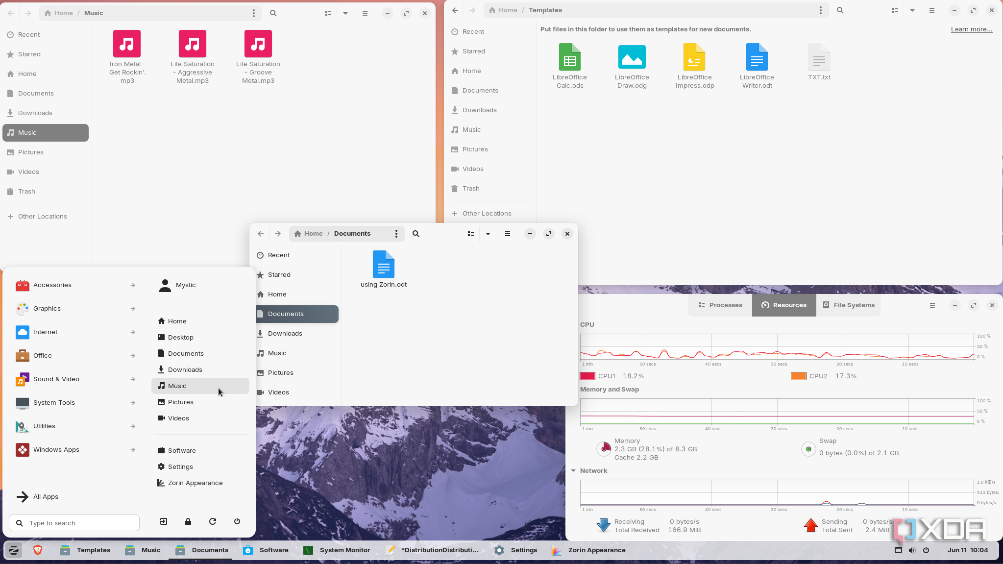Open view options dropdown in Documents window

[488, 234]
